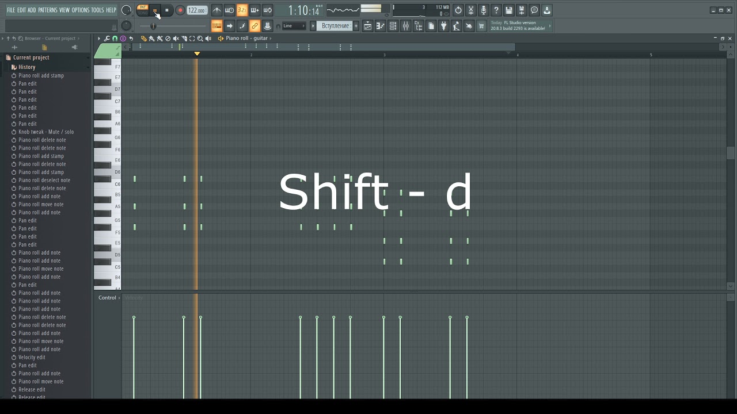Toggle PAT/SONG playback mode switch
The height and width of the screenshot is (414, 737).
pos(143,10)
